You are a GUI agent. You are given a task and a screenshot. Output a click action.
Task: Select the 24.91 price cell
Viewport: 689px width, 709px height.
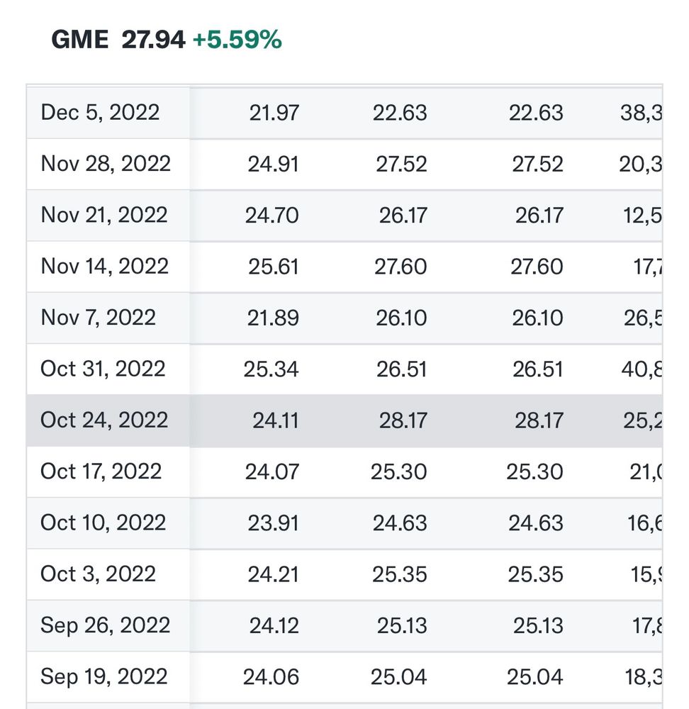click(x=273, y=164)
